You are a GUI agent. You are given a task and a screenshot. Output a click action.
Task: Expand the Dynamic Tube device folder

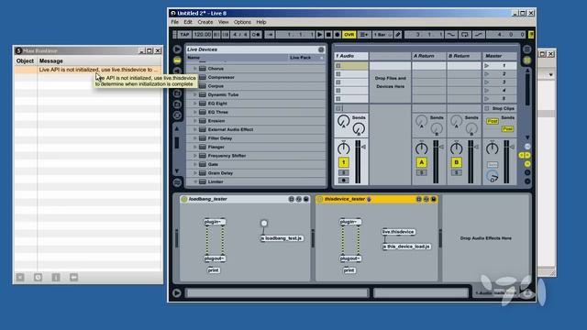(x=195, y=94)
